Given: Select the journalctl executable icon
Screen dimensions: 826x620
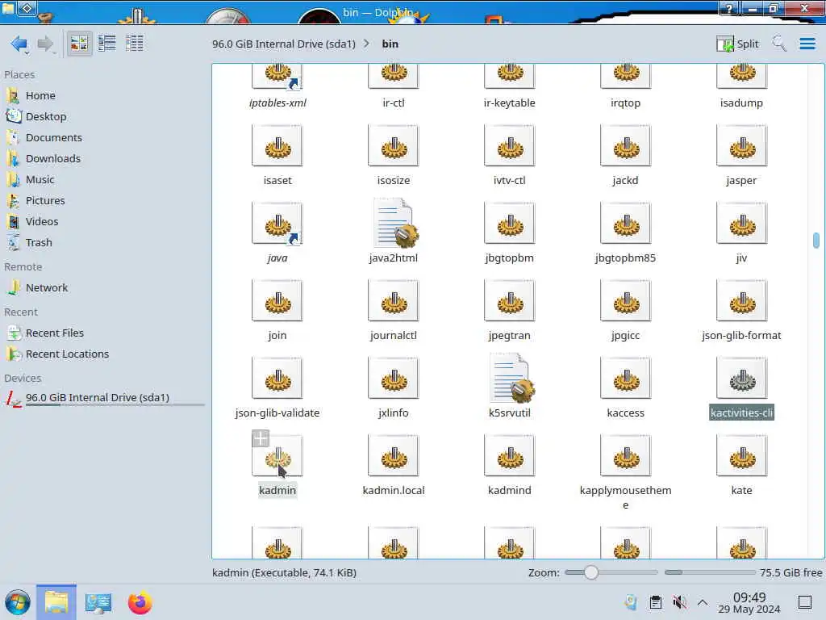Looking at the screenshot, I should (x=394, y=301).
